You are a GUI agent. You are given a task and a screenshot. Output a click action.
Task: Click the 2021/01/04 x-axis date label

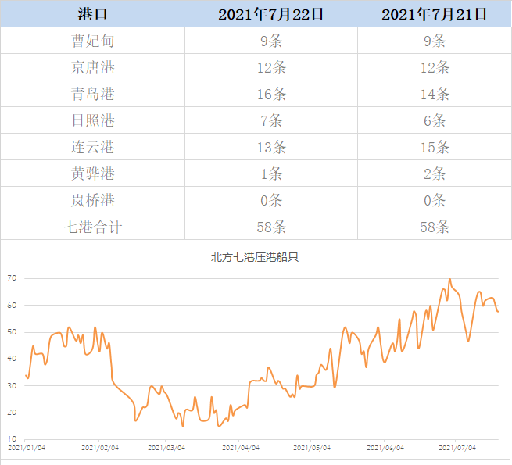27,448
